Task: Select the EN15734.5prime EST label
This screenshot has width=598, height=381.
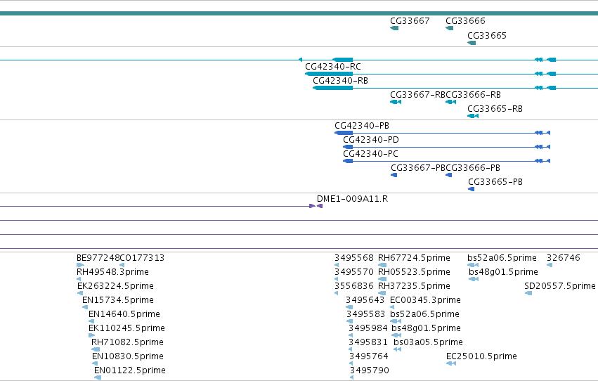Action: pyautogui.click(x=118, y=301)
